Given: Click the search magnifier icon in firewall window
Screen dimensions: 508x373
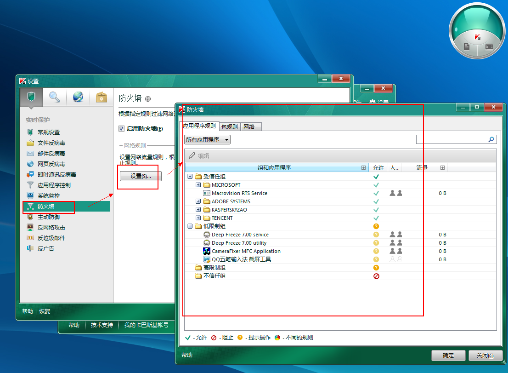Looking at the screenshot, I should tap(491, 139).
